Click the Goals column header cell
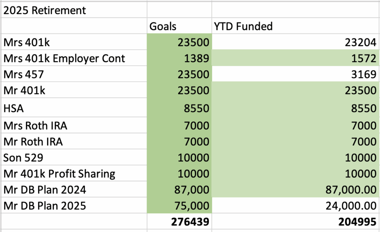 click(x=163, y=26)
